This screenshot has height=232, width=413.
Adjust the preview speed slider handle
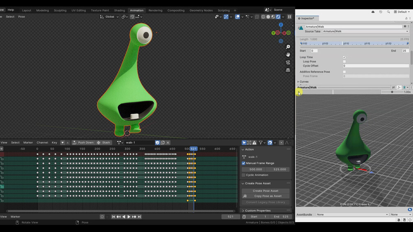(x=392, y=92)
